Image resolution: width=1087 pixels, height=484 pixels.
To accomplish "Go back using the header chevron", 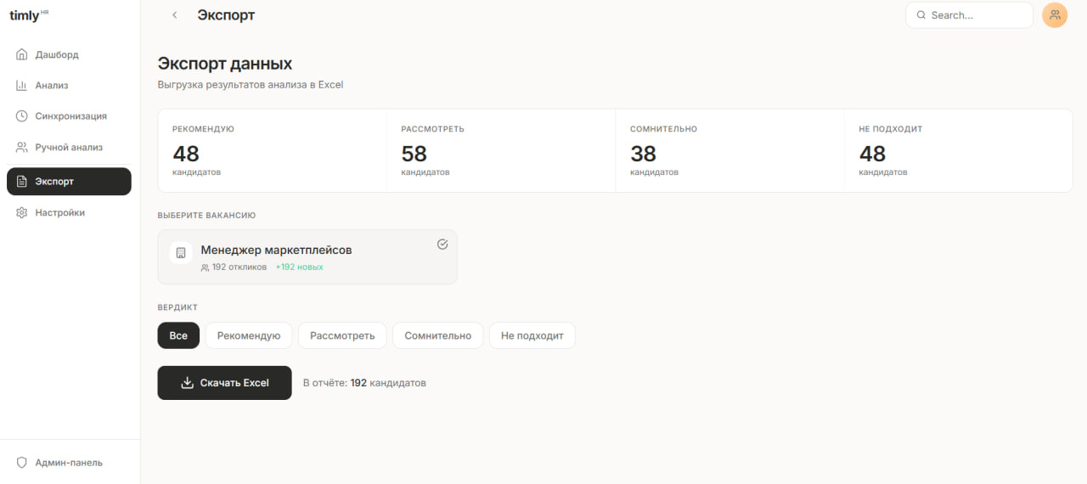I will pyautogui.click(x=175, y=15).
